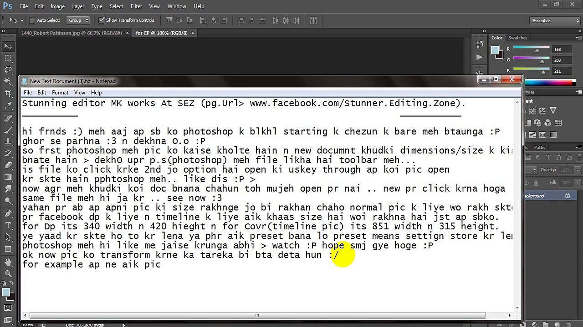Select the Zoom tool in toolbox
Screen dimensions: 583x327
click(x=8, y=273)
